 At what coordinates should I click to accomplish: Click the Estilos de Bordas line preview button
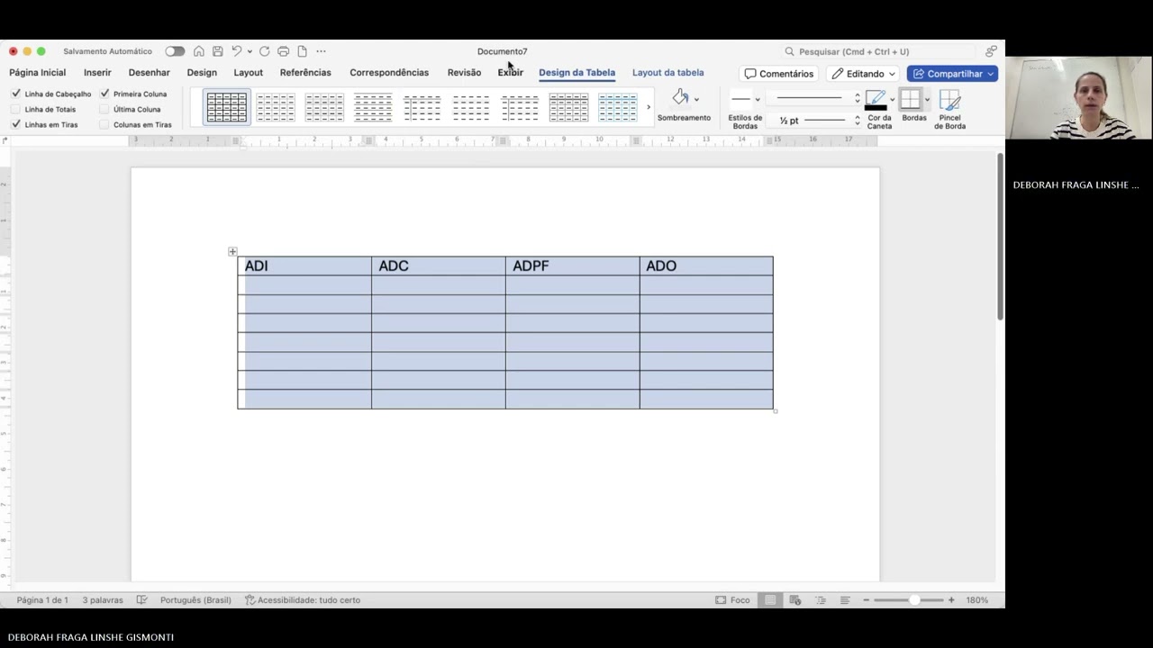[740, 99]
